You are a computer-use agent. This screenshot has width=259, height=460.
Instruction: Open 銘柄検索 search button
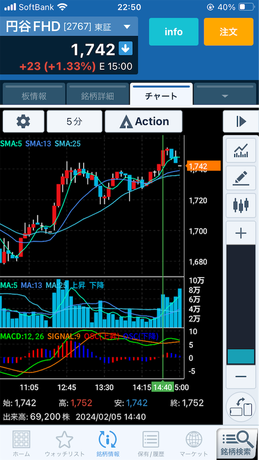237,443
